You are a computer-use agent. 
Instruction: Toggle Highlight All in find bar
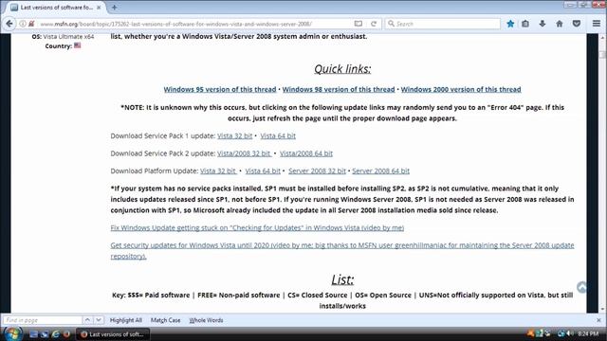coord(126,320)
